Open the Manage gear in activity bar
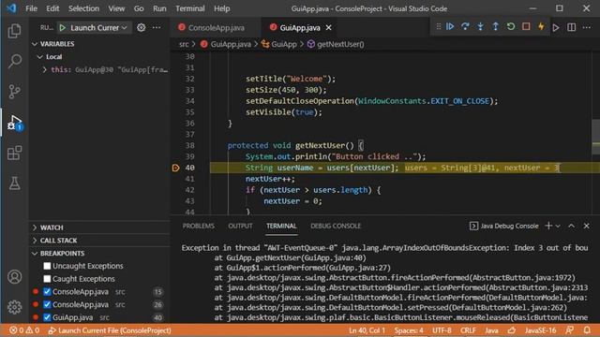 (15, 307)
